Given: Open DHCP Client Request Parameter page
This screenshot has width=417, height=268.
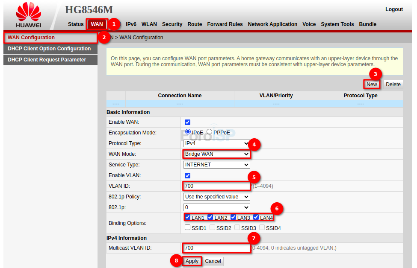Looking at the screenshot, I should click(x=47, y=60).
